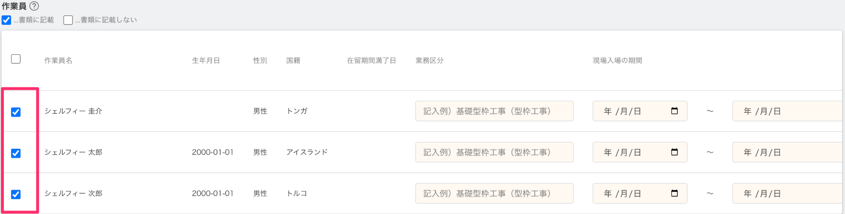The width and height of the screenshot is (845, 214).
Task: Click the 作業員名 column header
Action: point(58,60)
